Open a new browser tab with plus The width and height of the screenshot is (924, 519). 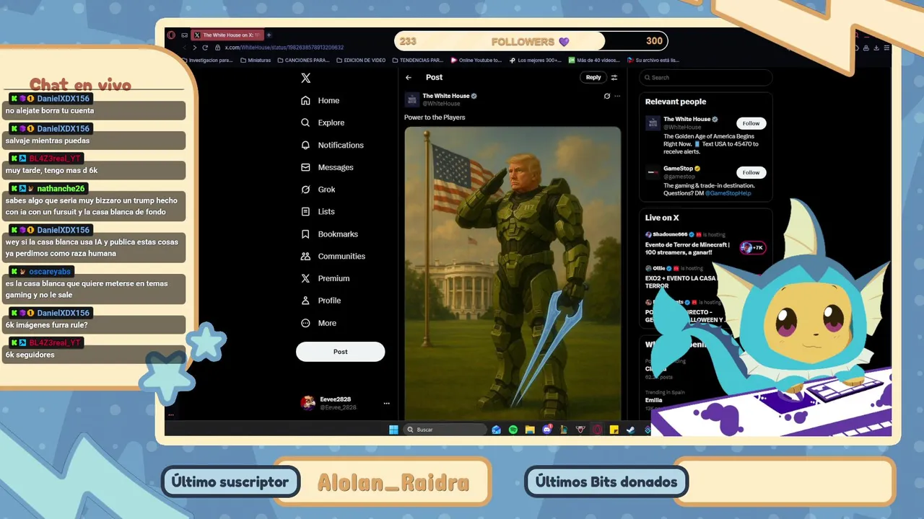269,35
